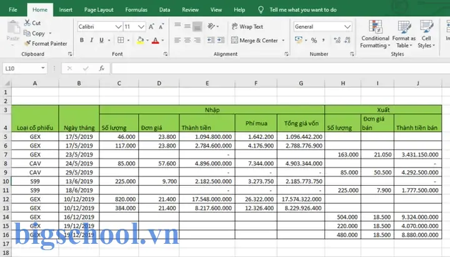Open Conditional Formatting menu

[x=375, y=34]
